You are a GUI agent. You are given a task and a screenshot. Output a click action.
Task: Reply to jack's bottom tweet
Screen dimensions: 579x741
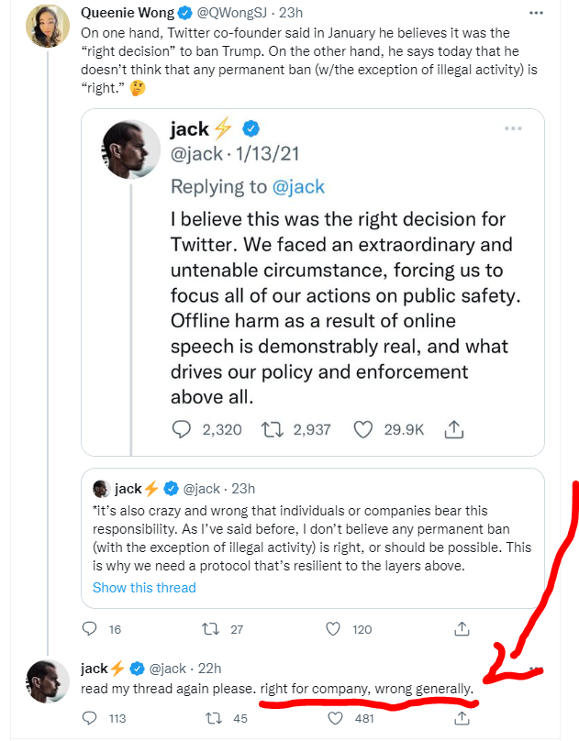(90, 719)
